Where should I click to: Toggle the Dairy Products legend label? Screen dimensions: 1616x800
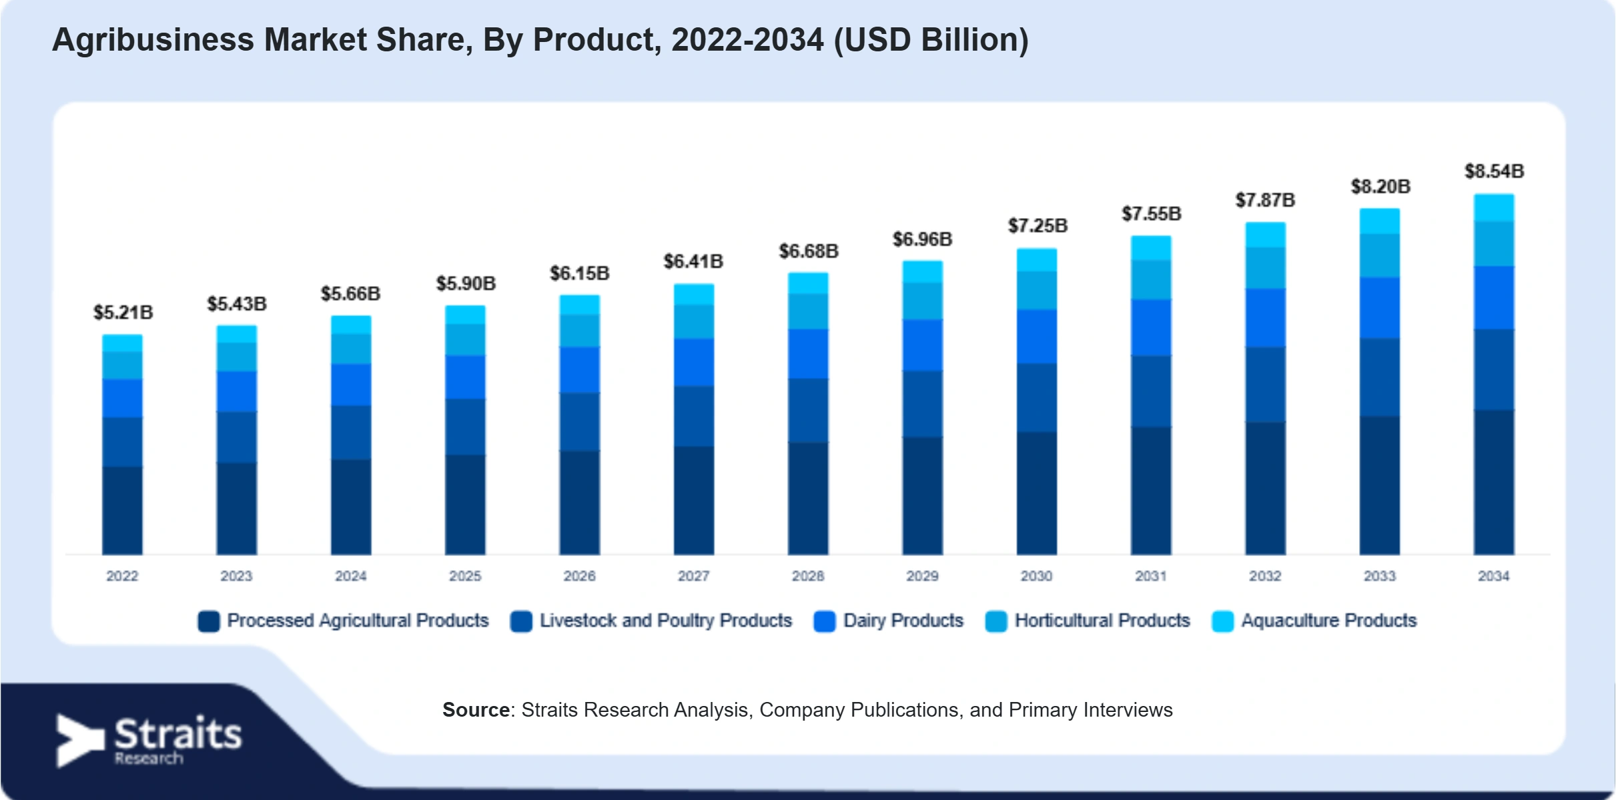[x=903, y=621]
